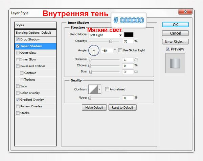Click the Size slider handle
This screenshot has height=161, width=203.
[91, 72]
